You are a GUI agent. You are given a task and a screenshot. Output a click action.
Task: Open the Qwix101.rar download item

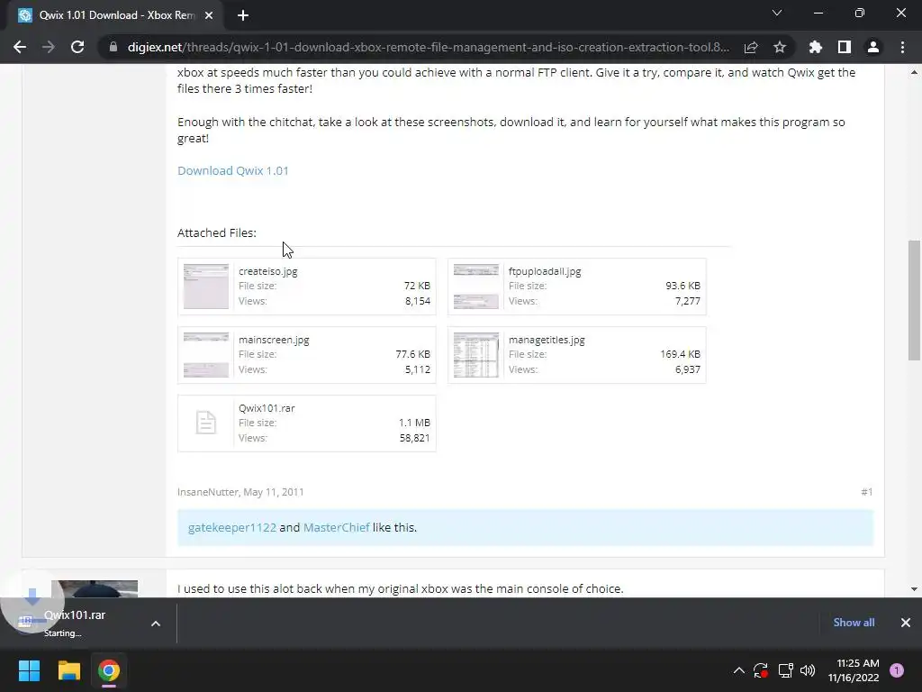tap(74, 624)
